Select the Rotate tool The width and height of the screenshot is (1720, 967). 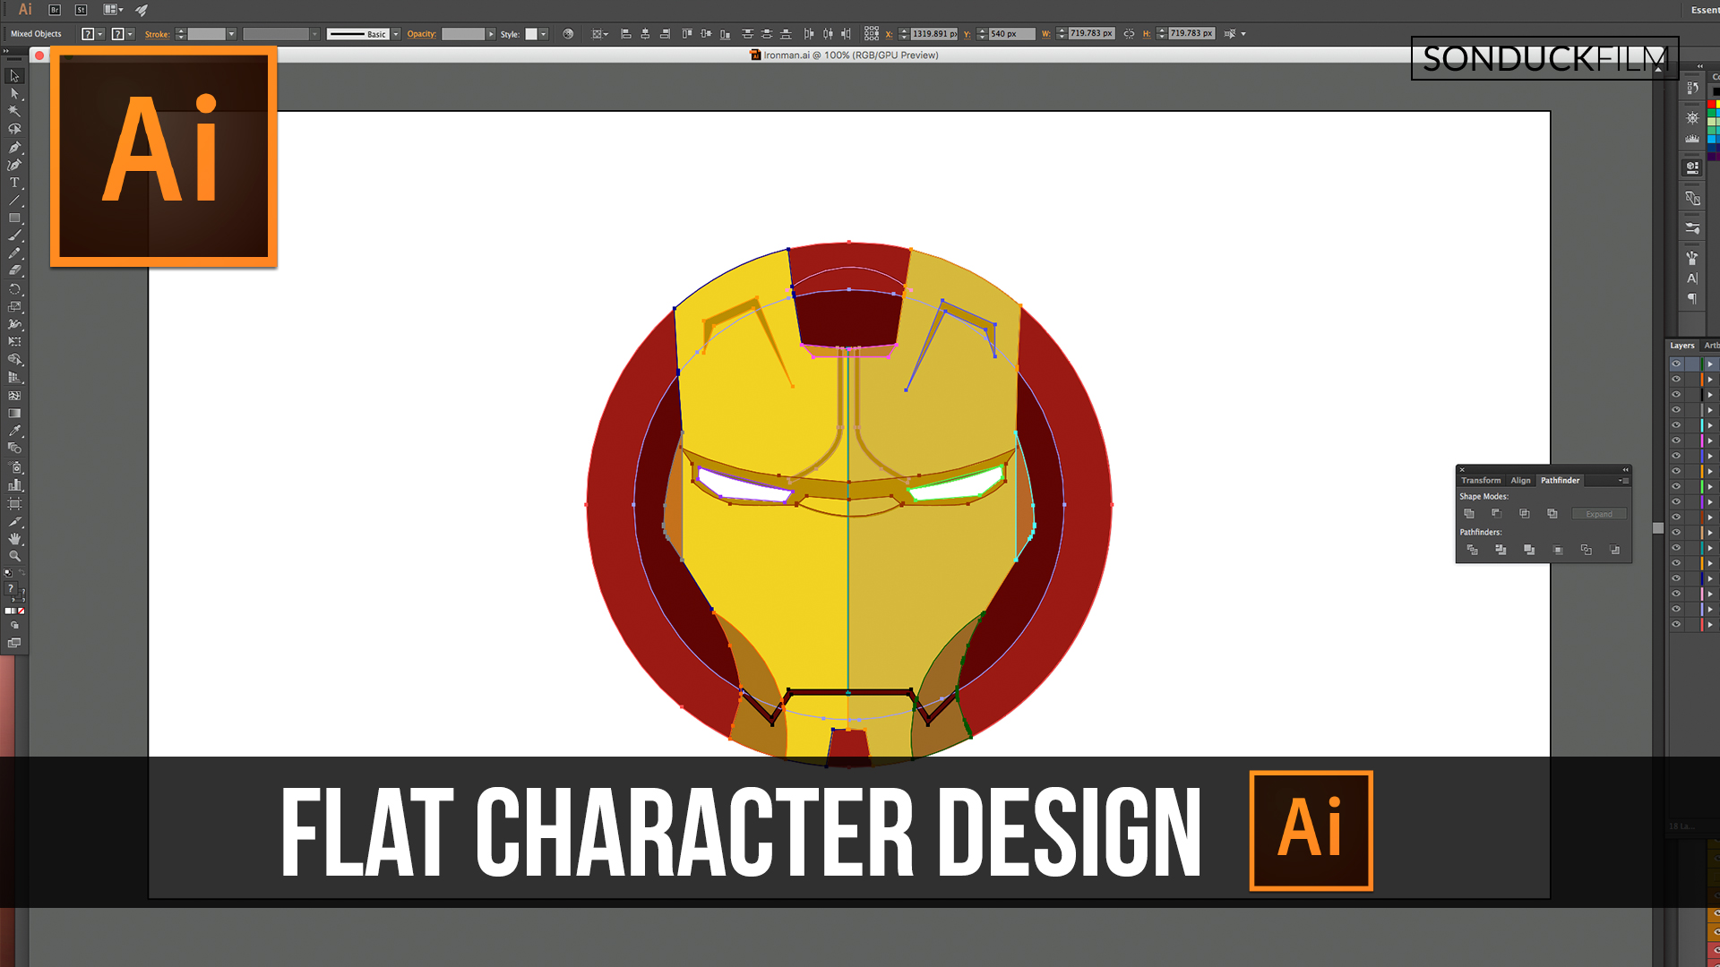[x=14, y=289]
